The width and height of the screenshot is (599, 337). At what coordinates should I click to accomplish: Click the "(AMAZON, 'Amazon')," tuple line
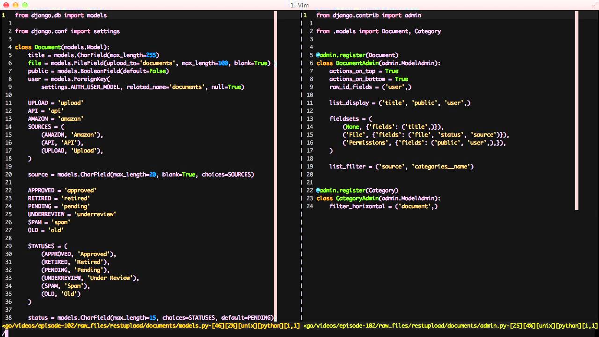pyautogui.click(x=72, y=135)
